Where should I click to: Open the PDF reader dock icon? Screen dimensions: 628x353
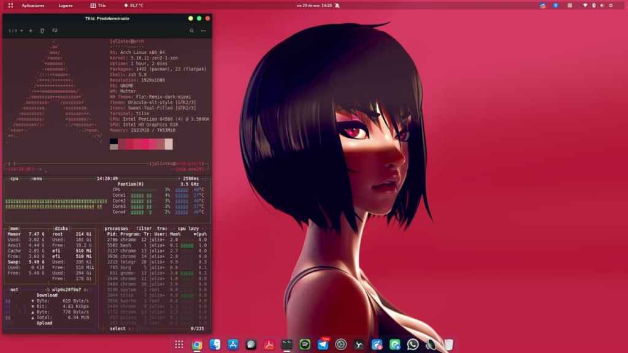(269, 345)
